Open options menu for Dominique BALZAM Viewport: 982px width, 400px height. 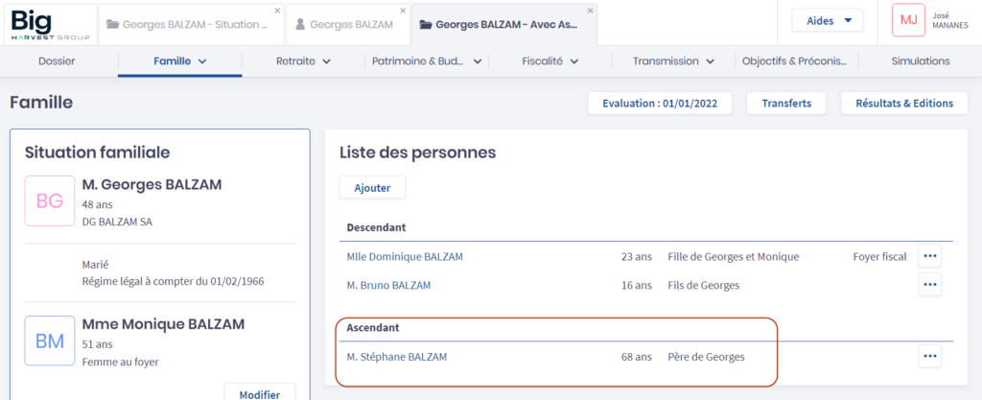coord(929,256)
